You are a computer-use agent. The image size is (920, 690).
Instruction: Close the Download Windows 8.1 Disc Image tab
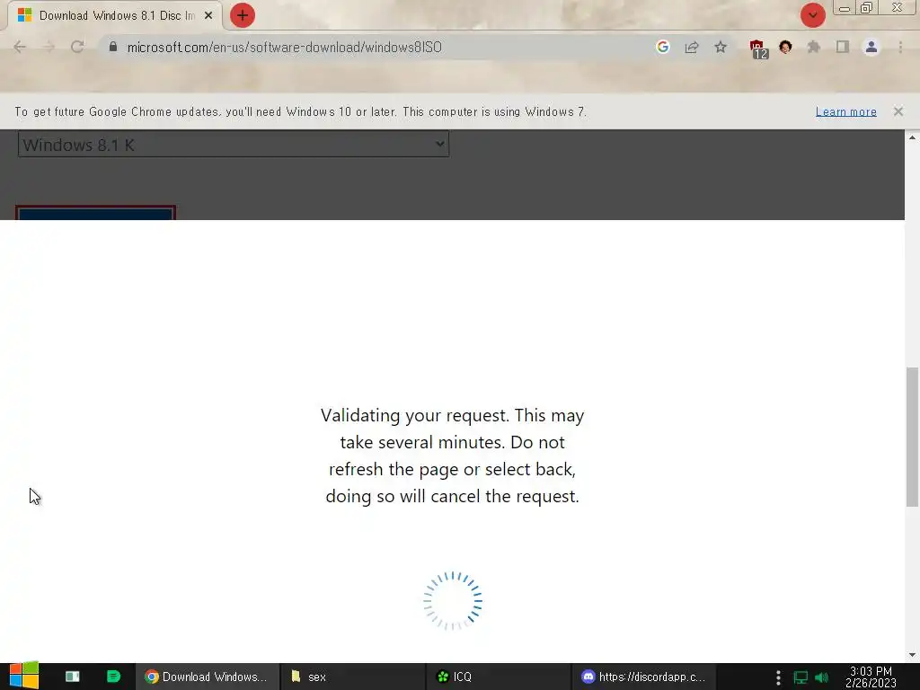coord(208,16)
